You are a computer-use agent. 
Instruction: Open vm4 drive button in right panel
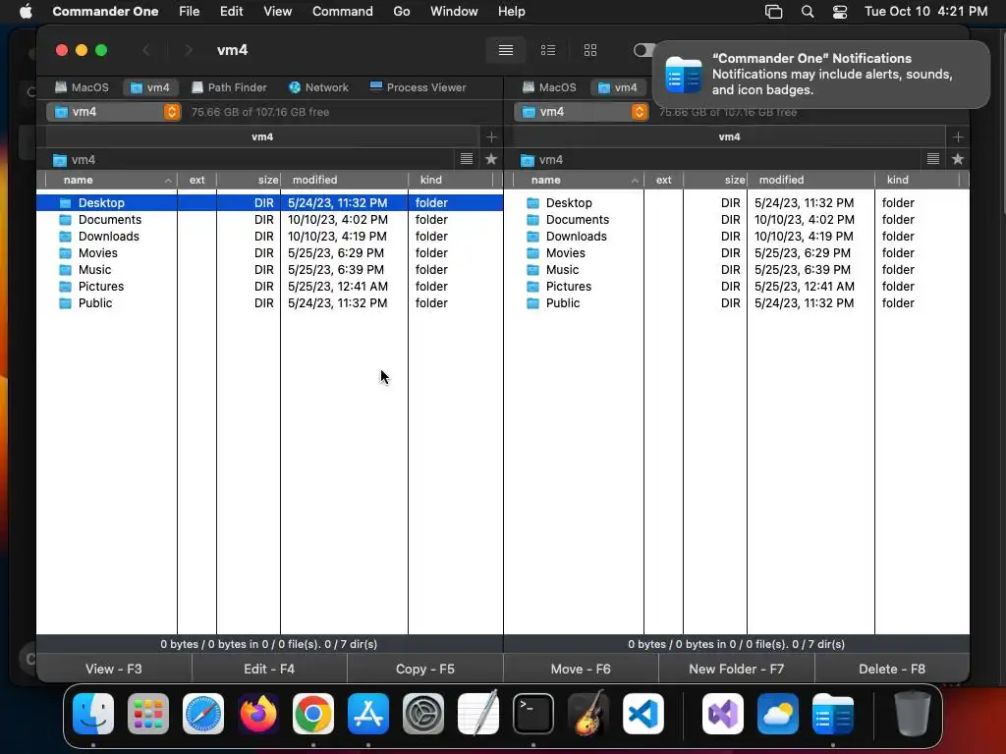click(x=618, y=87)
